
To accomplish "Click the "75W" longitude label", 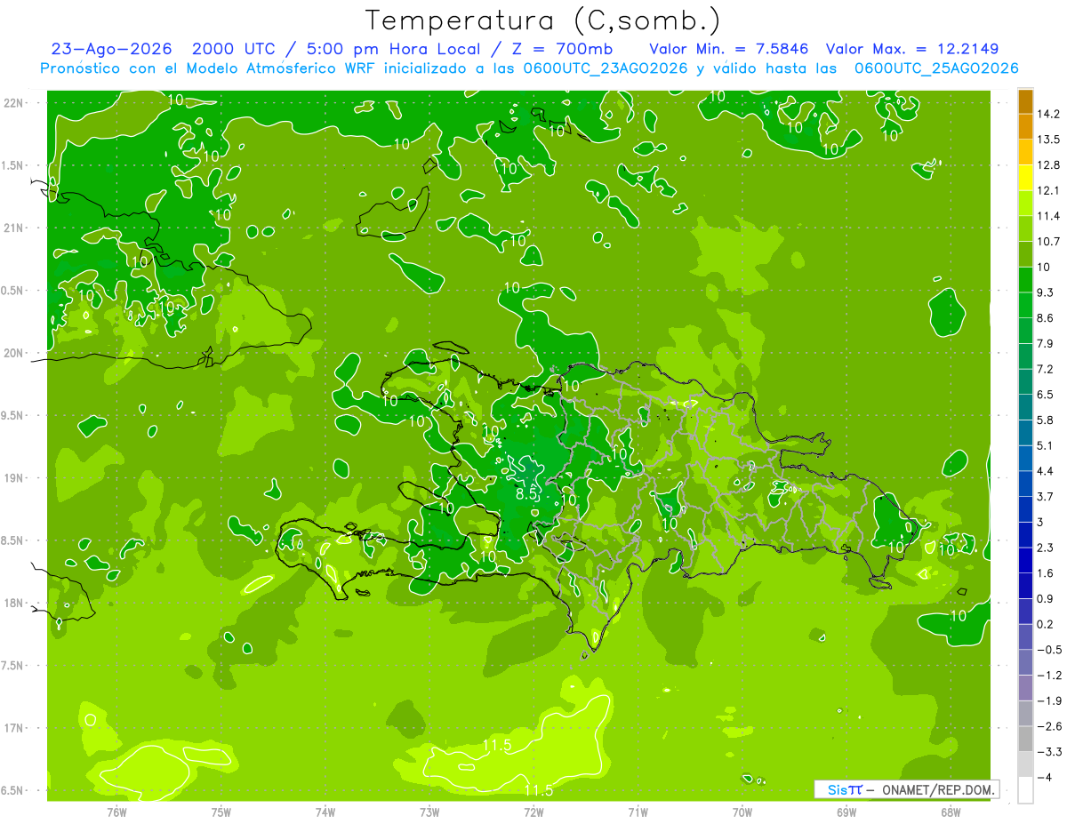I will tap(221, 812).
